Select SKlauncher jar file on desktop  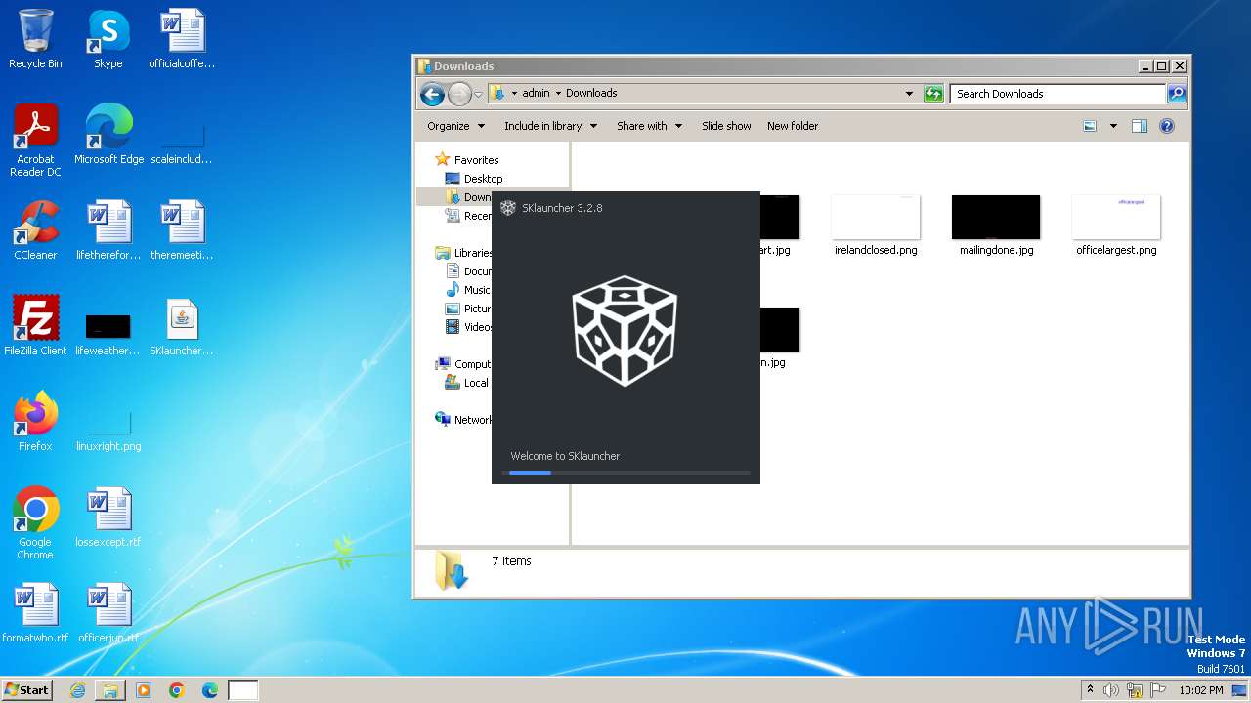coord(182,326)
